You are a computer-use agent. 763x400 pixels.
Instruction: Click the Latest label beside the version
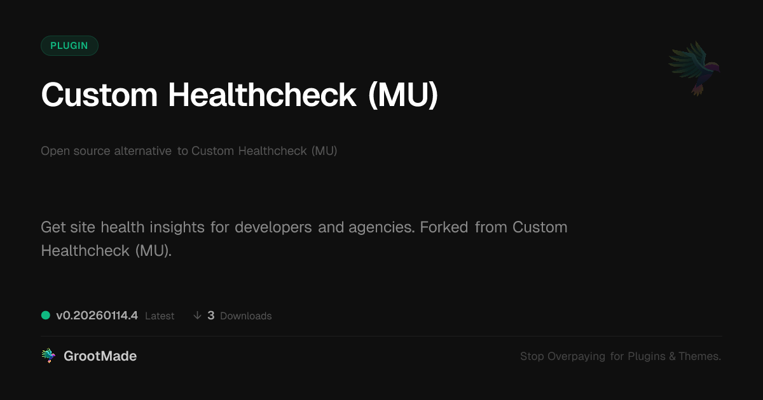pyautogui.click(x=160, y=316)
